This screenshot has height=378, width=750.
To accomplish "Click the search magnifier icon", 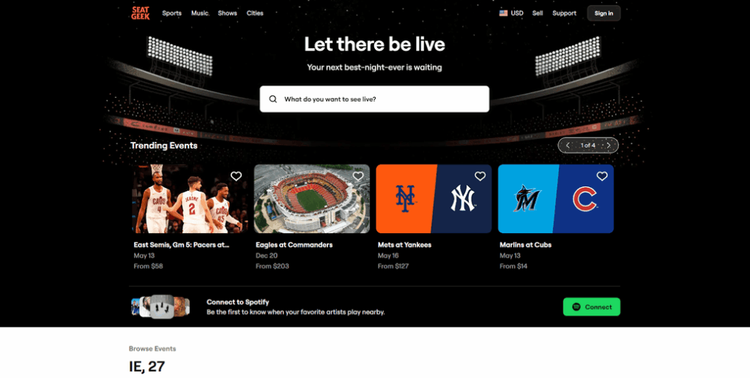I will pos(273,99).
